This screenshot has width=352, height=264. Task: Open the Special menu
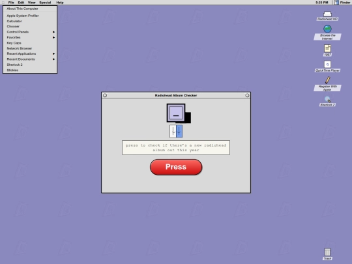(x=45, y=3)
